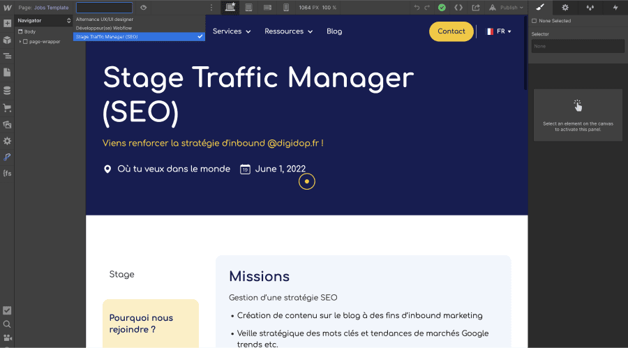Click the Redo arrow
628x348 pixels.
tap(427, 7)
